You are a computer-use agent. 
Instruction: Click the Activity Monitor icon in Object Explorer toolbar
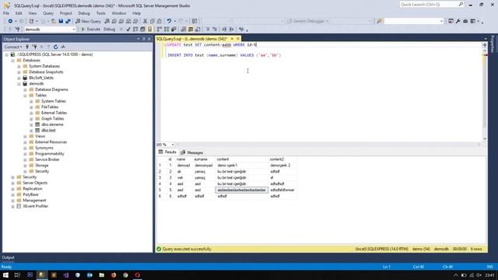pyautogui.click(x=63, y=47)
